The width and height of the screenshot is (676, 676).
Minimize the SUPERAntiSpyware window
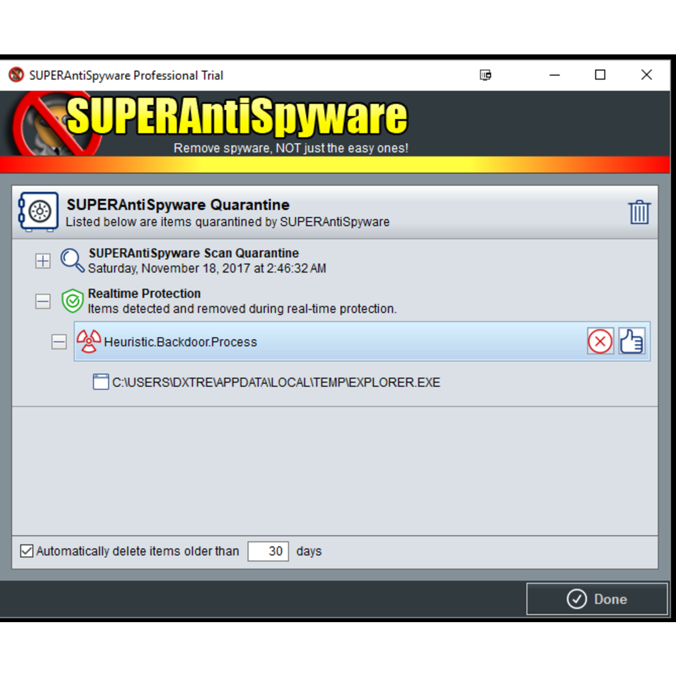555,75
